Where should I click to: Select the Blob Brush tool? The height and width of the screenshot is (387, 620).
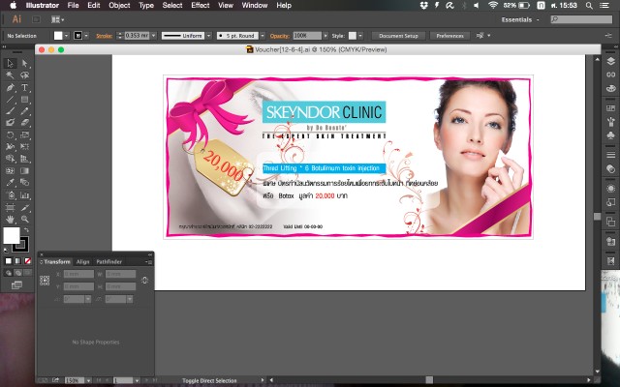(x=10, y=123)
